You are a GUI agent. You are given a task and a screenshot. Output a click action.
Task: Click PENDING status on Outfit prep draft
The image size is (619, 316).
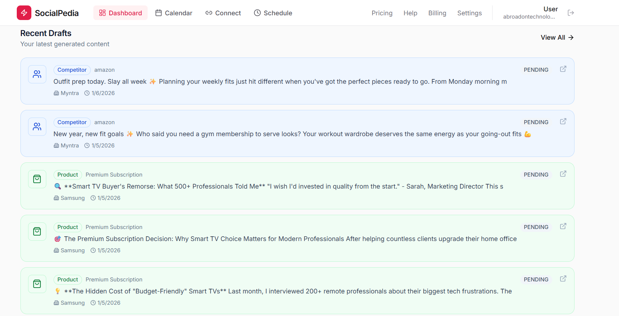(x=536, y=70)
